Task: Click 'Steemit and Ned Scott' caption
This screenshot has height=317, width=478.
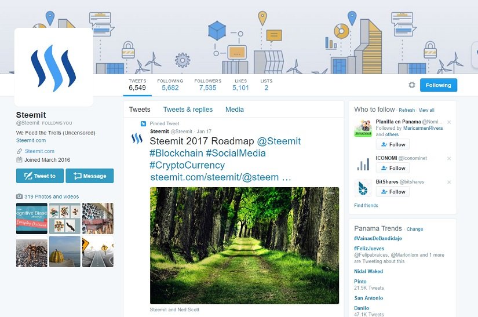Action: pyautogui.click(x=174, y=309)
